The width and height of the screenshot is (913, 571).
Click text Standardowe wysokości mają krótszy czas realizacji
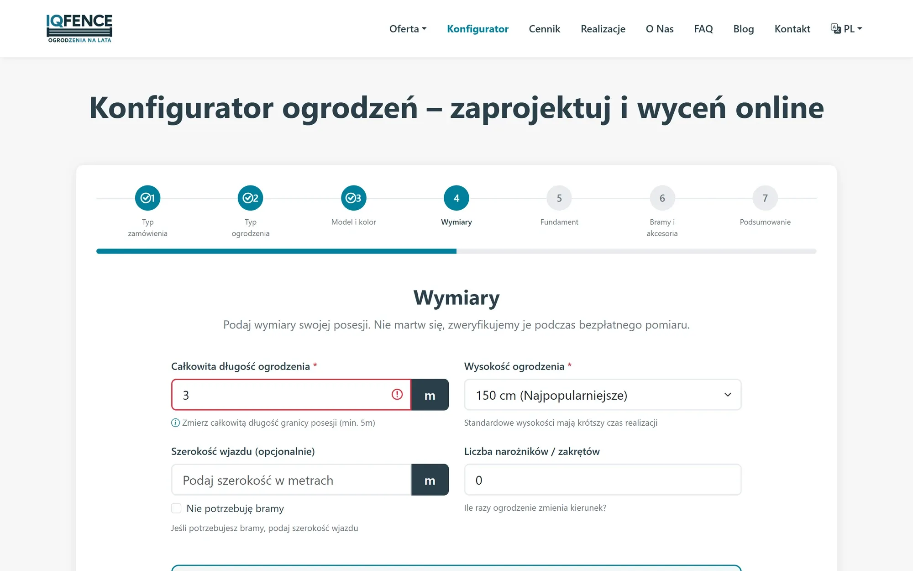coord(561,423)
